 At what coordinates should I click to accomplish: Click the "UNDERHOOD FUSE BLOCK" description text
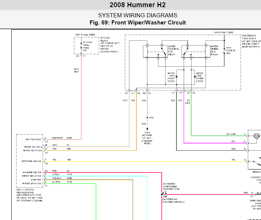[x=251, y=41]
